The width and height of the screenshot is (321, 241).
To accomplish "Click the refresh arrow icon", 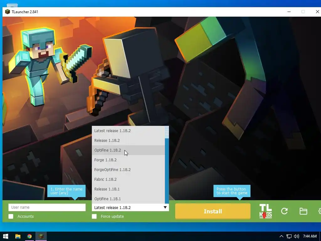I will tap(284, 211).
